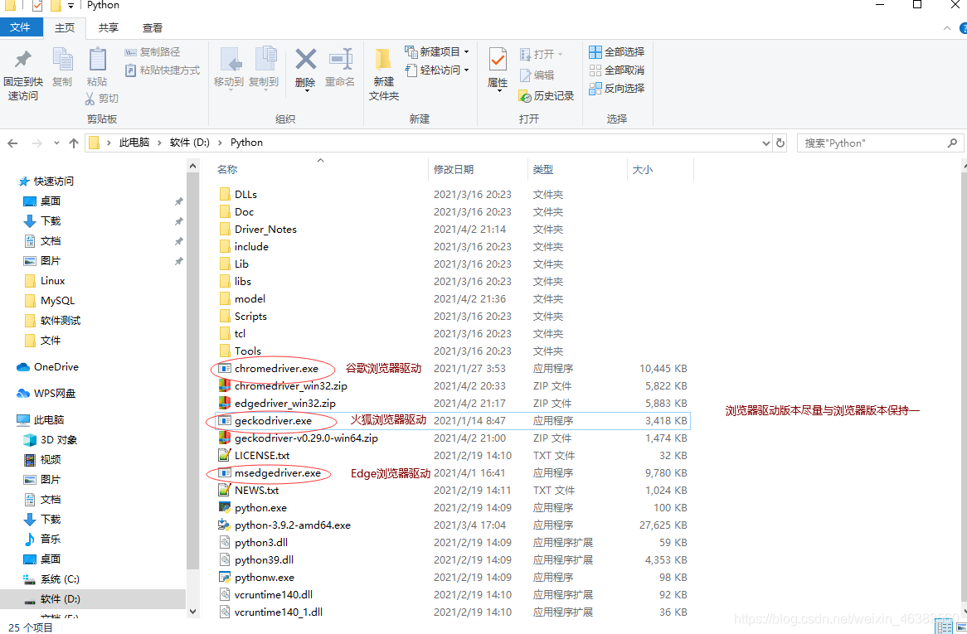Select the LICENSE.txt file icon
Screen dimensions: 967x634
(225, 455)
